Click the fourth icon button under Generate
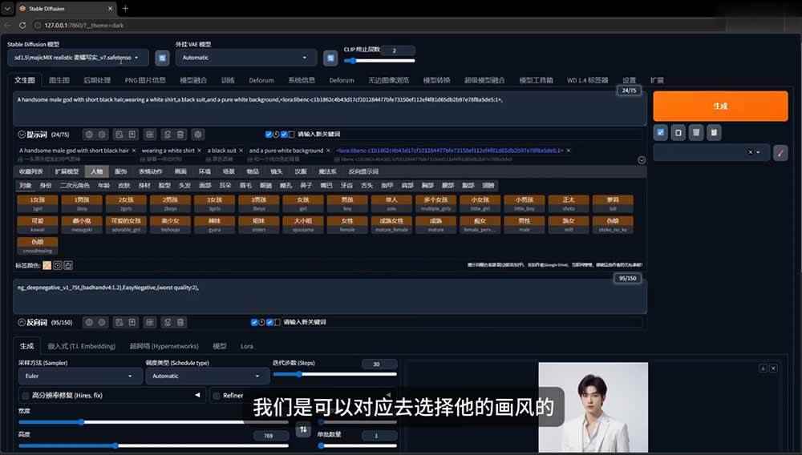This screenshot has width=802, height=455. 714,132
